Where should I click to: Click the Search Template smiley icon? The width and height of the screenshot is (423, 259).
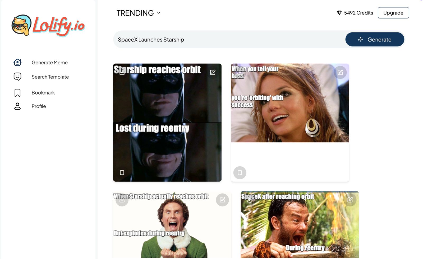(x=17, y=77)
